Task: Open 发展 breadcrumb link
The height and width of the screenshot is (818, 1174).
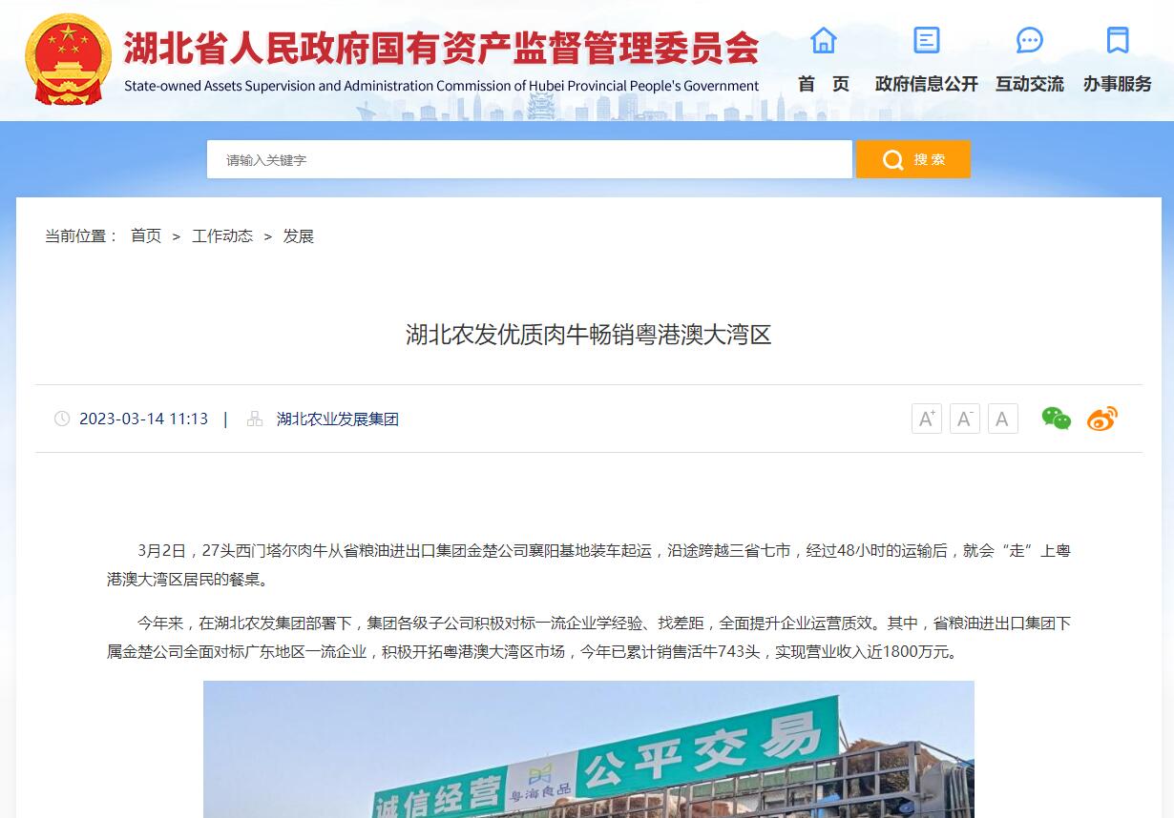Action: point(298,235)
